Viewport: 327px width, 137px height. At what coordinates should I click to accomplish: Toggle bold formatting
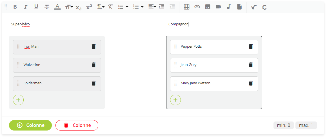15,7
